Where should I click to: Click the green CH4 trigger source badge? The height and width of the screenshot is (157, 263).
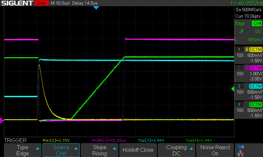click(257, 23)
